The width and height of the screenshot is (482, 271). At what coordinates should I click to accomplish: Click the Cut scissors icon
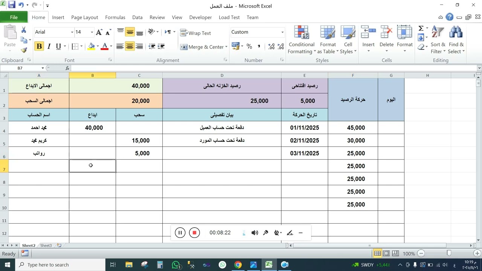click(24, 30)
